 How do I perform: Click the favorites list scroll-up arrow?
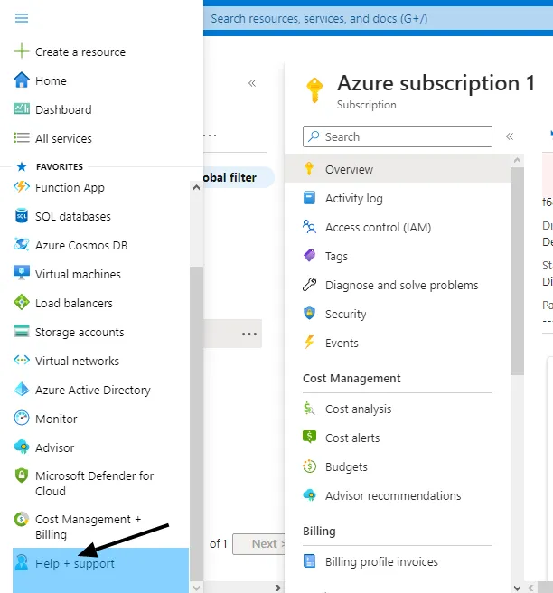point(196,187)
